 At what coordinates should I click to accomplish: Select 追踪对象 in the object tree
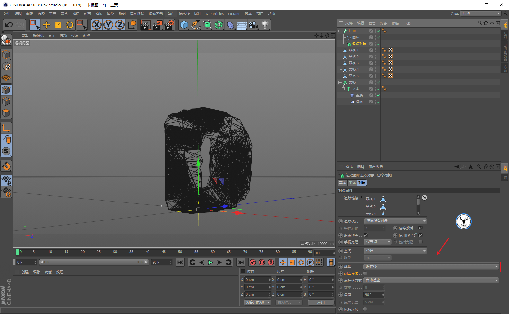[x=359, y=44]
